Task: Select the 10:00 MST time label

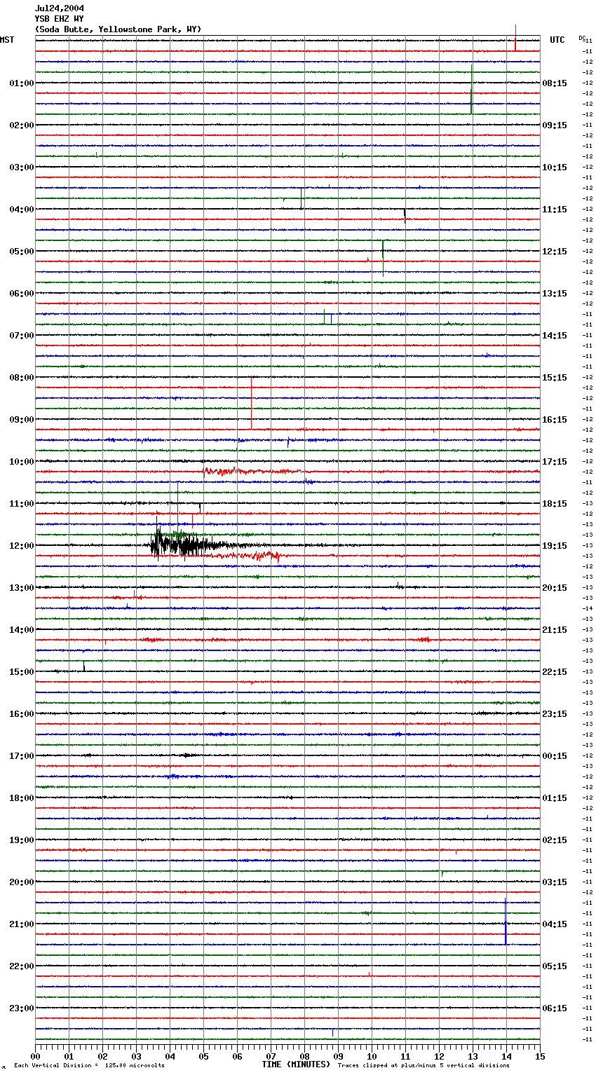Action: click(22, 462)
